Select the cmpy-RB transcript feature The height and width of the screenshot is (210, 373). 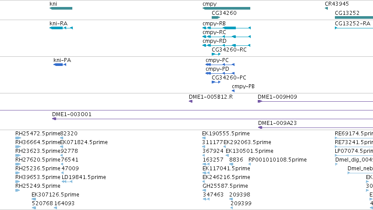click(227, 28)
